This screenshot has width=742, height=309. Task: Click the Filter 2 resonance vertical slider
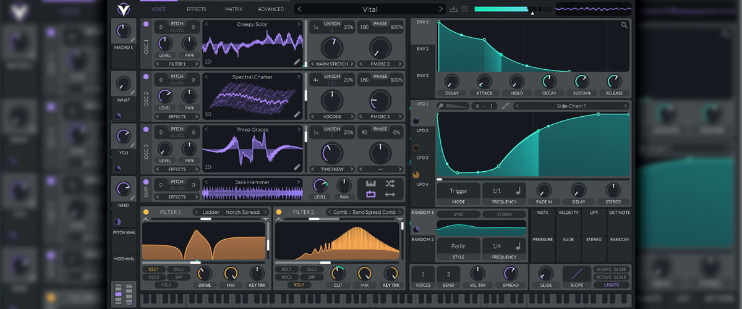(401, 241)
